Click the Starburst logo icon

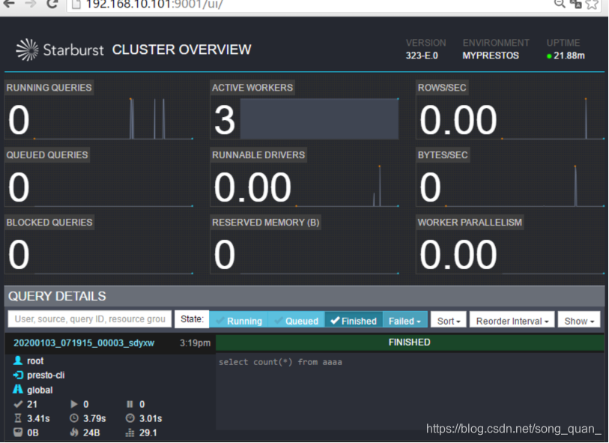[27, 49]
